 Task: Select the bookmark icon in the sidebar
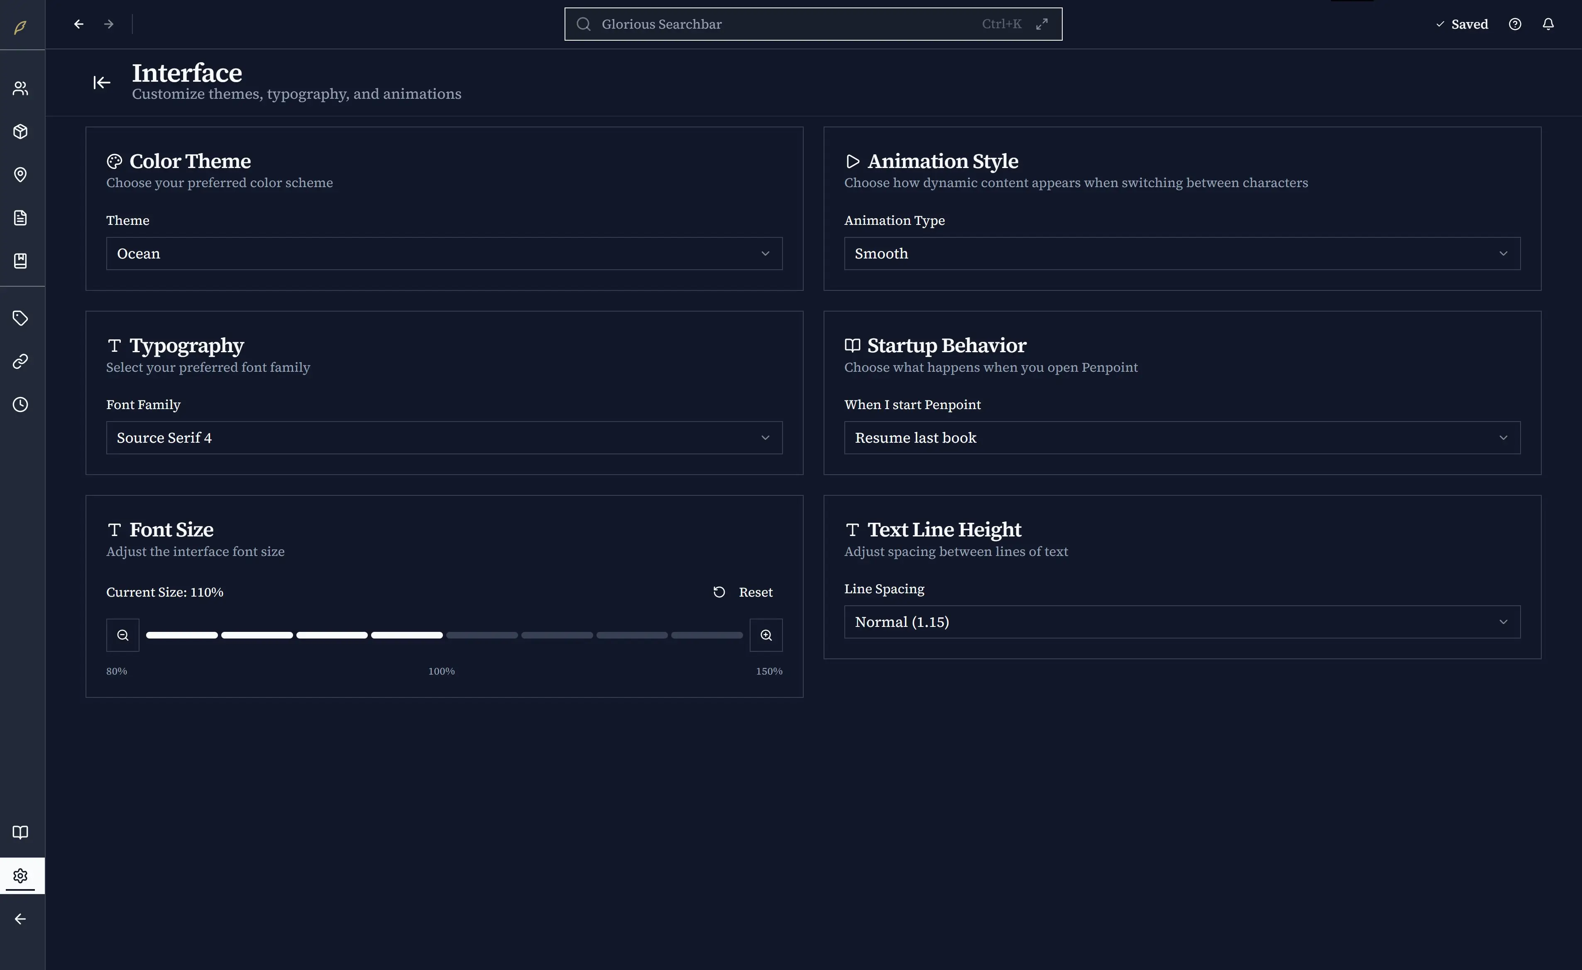coord(20,261)
